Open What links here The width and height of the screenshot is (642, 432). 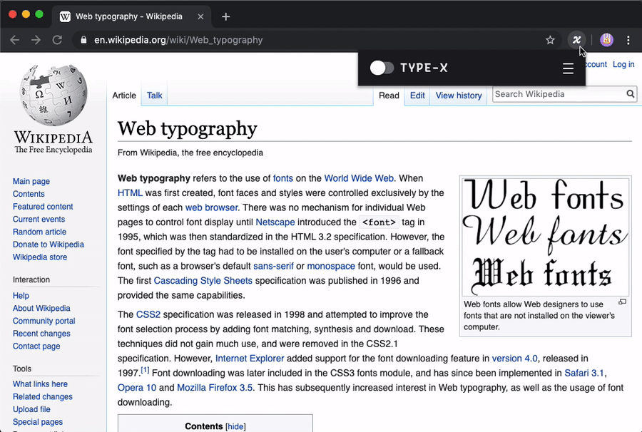[40, 384]
